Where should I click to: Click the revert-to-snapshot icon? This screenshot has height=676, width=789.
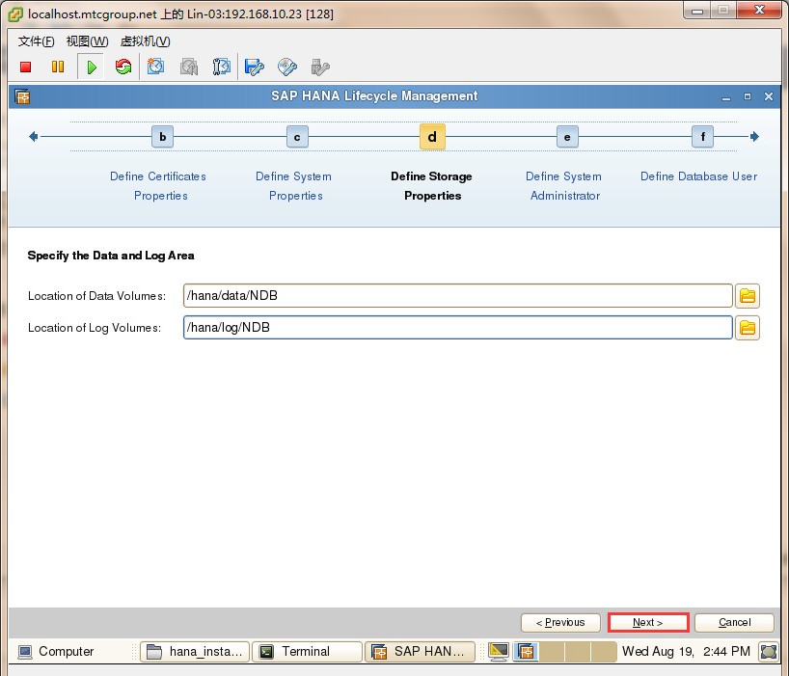(x=189, y=67)
